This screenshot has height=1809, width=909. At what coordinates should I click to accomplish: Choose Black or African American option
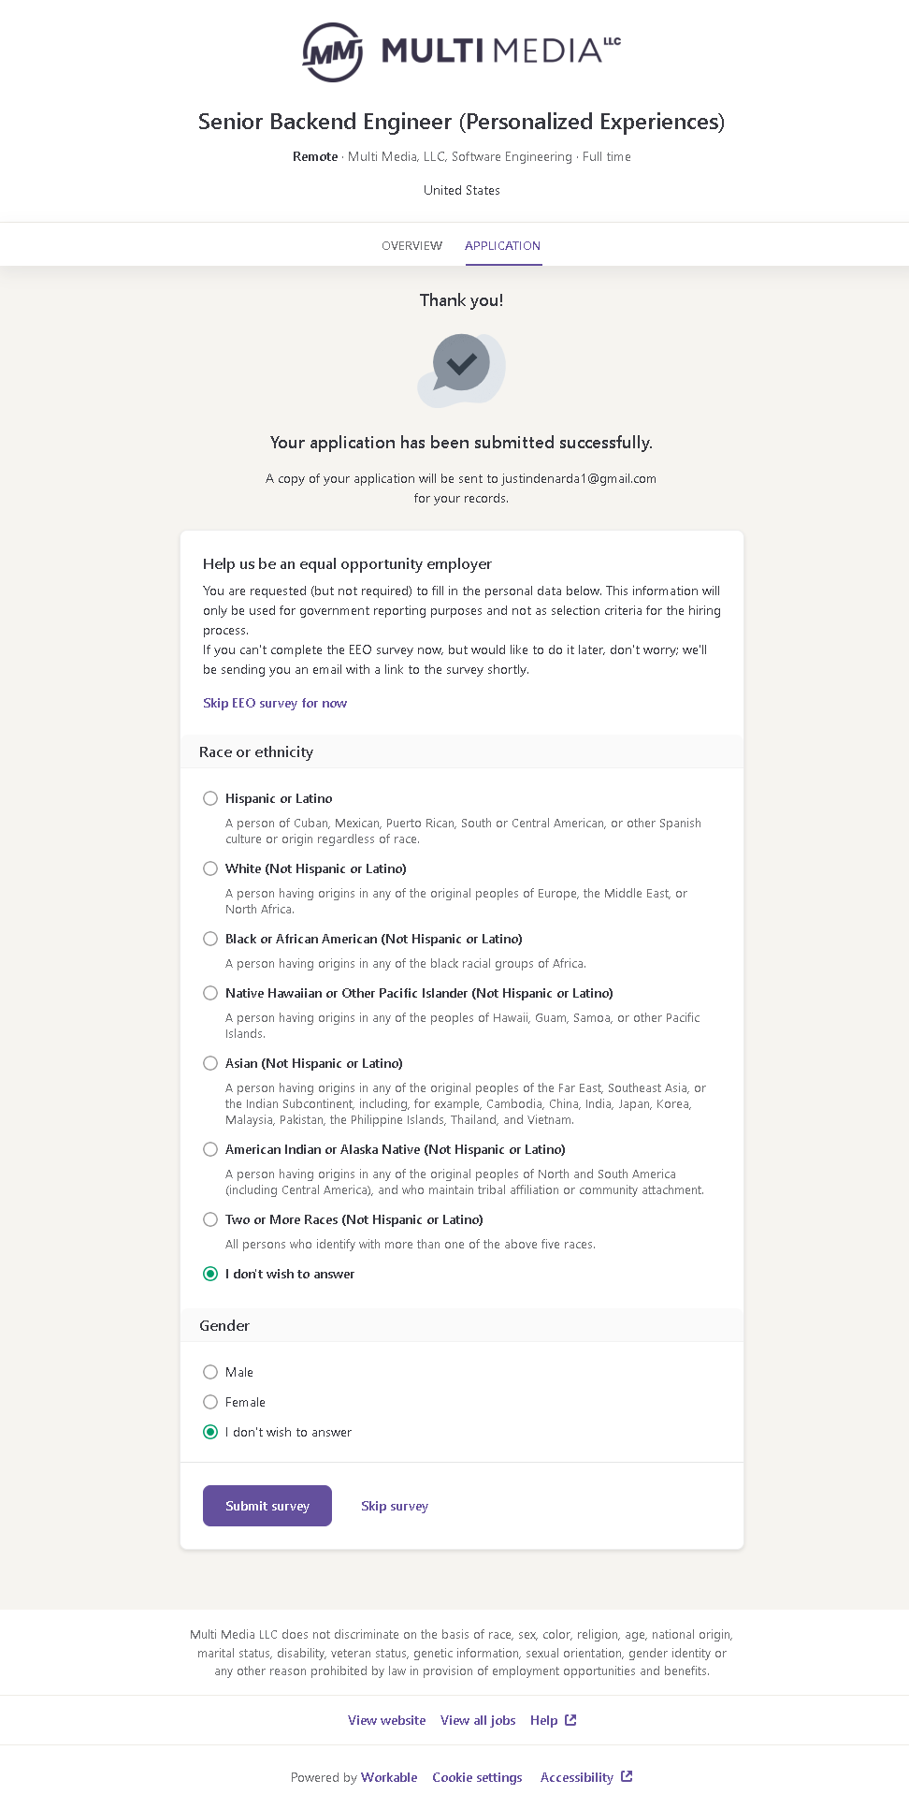point(210,939)
